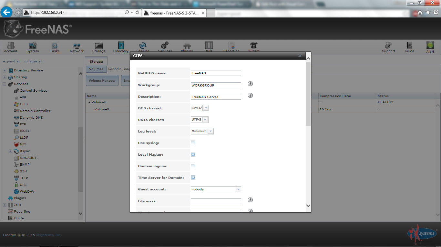This screenshot has height=247, width=441.
Task: Open the Storage toolbar icon
Action: point(98,47)
